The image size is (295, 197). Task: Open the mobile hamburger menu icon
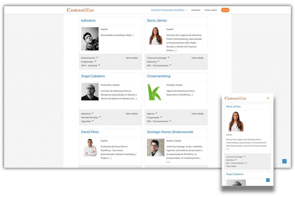click(x=268, y=98)
